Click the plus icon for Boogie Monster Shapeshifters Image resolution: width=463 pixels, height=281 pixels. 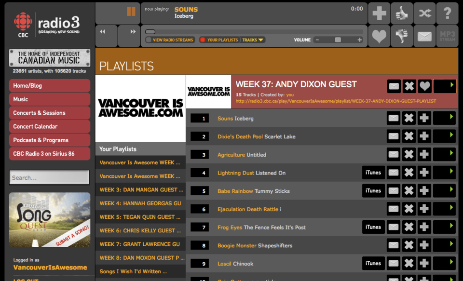(424, 245)
